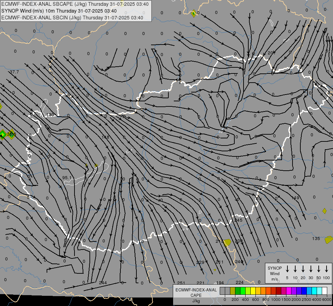Click the SBCIN title line in the header
Screen dimensions: 333x306
click(72, 18)
